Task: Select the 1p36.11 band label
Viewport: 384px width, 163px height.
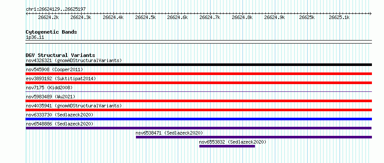Action: 35,38
